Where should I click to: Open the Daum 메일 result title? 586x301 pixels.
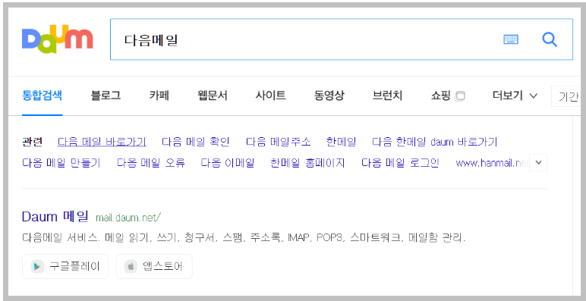55,216
